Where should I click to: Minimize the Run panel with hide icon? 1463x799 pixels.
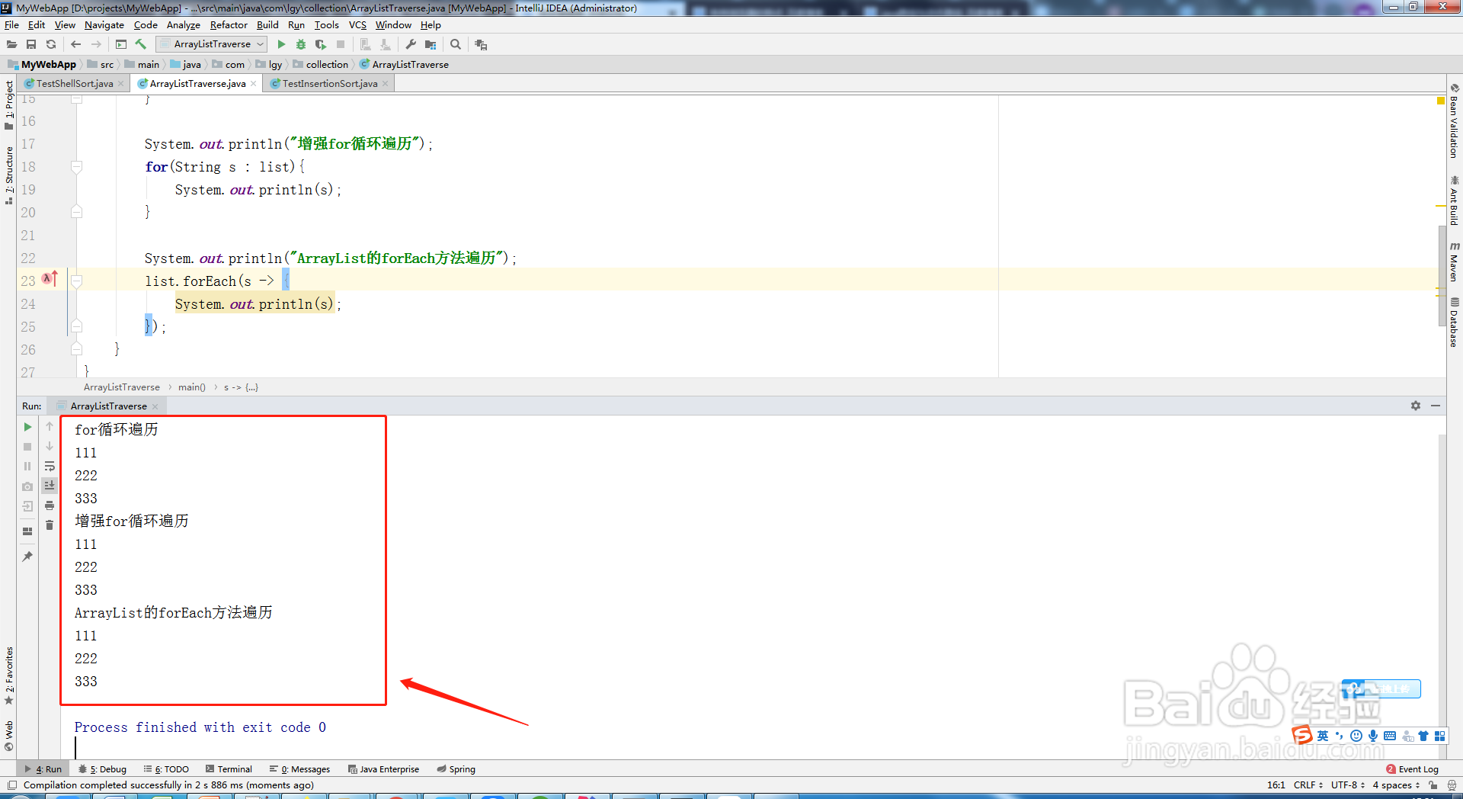[x=1436, y=406]
